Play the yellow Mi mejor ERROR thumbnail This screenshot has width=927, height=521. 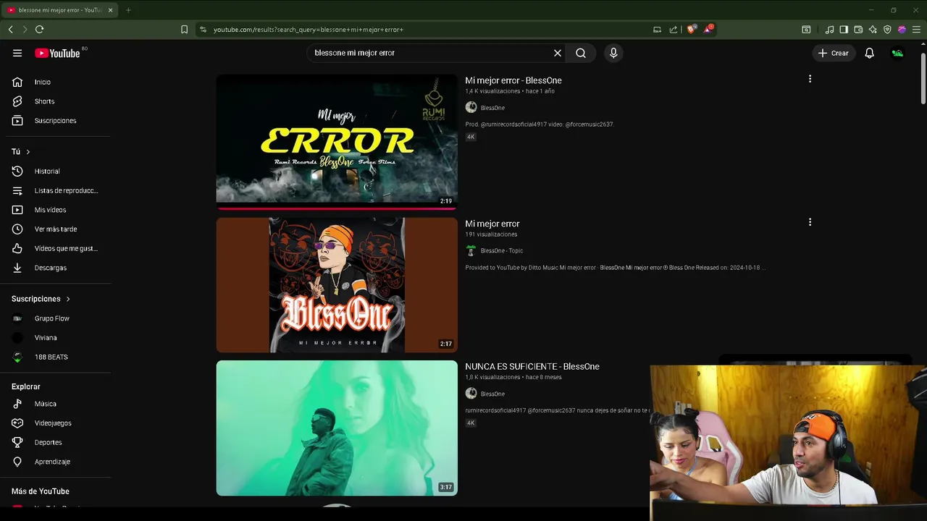pos(337,141)
